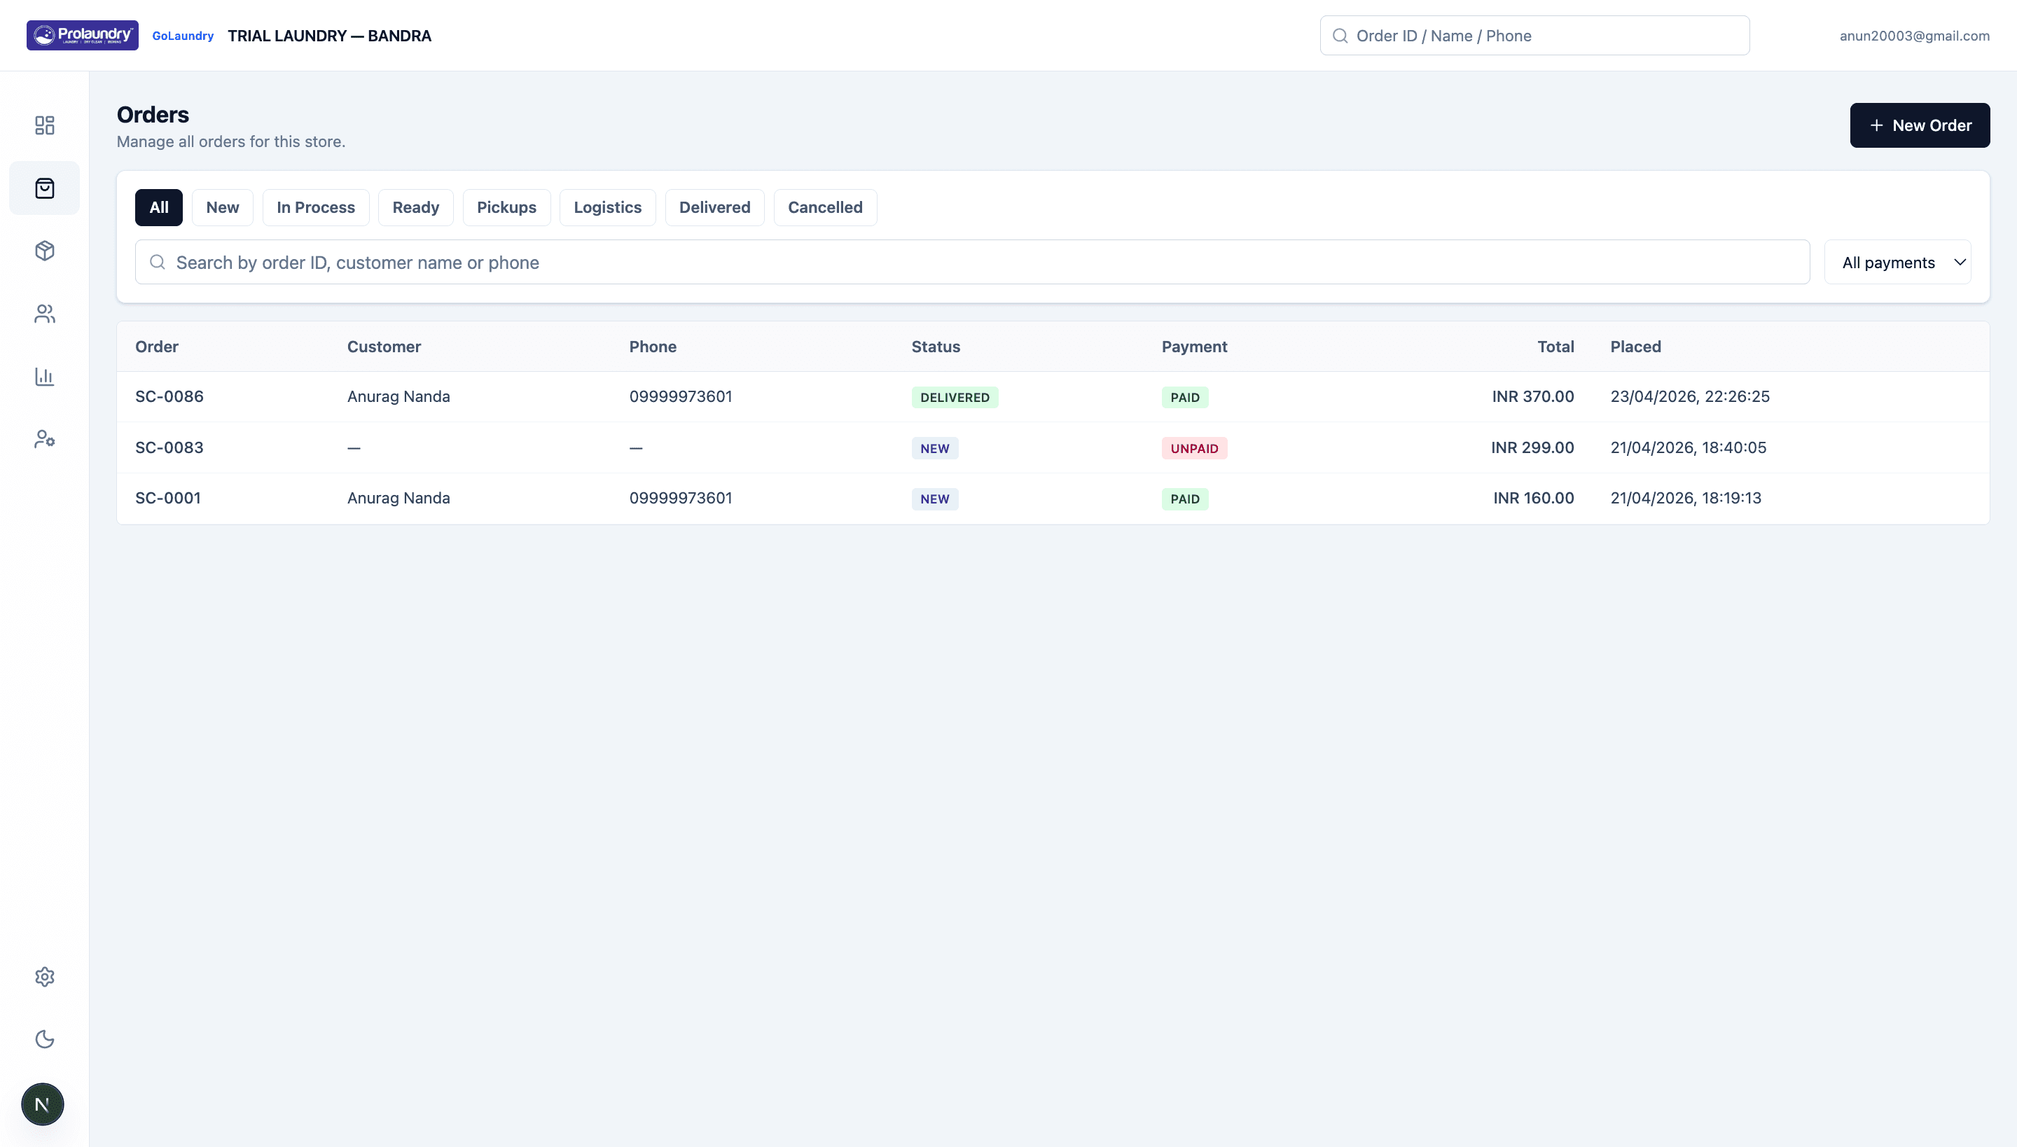This screenshot has height=1147, width=2017.
Task: Click the round N avatar badge
Action: (x=43, y=1104)
